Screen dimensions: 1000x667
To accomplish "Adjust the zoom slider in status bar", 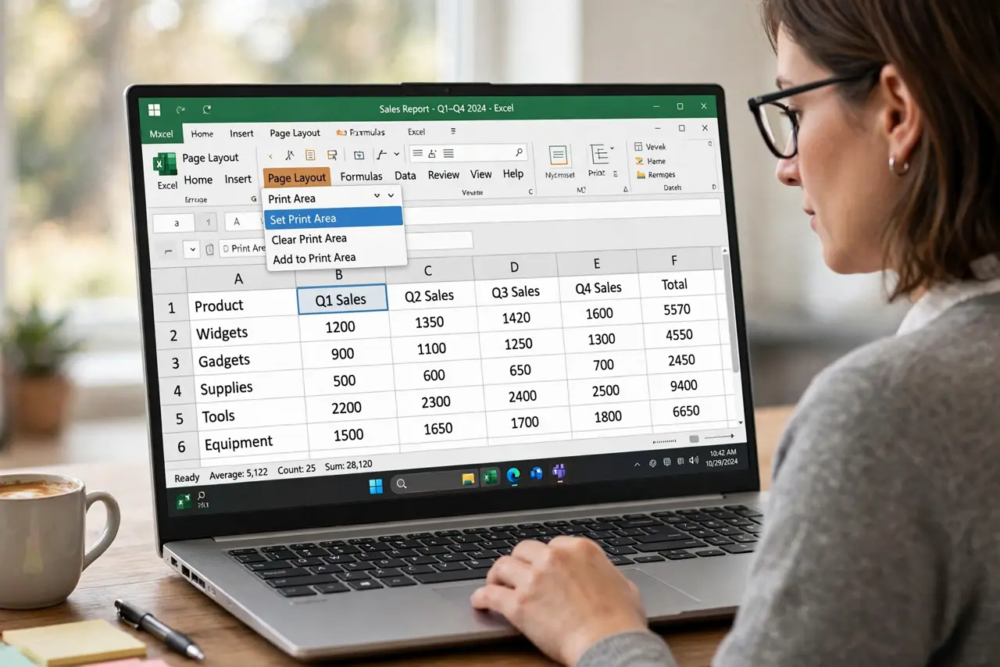I will click(x=693, y=440).
